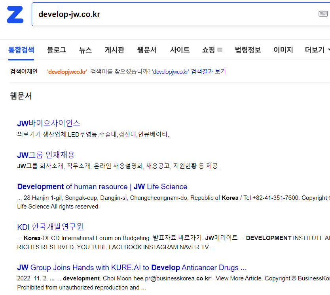Click the Korea-OECD International Forum snippet
The image size is (330, 295).
[x=174, y=242]
